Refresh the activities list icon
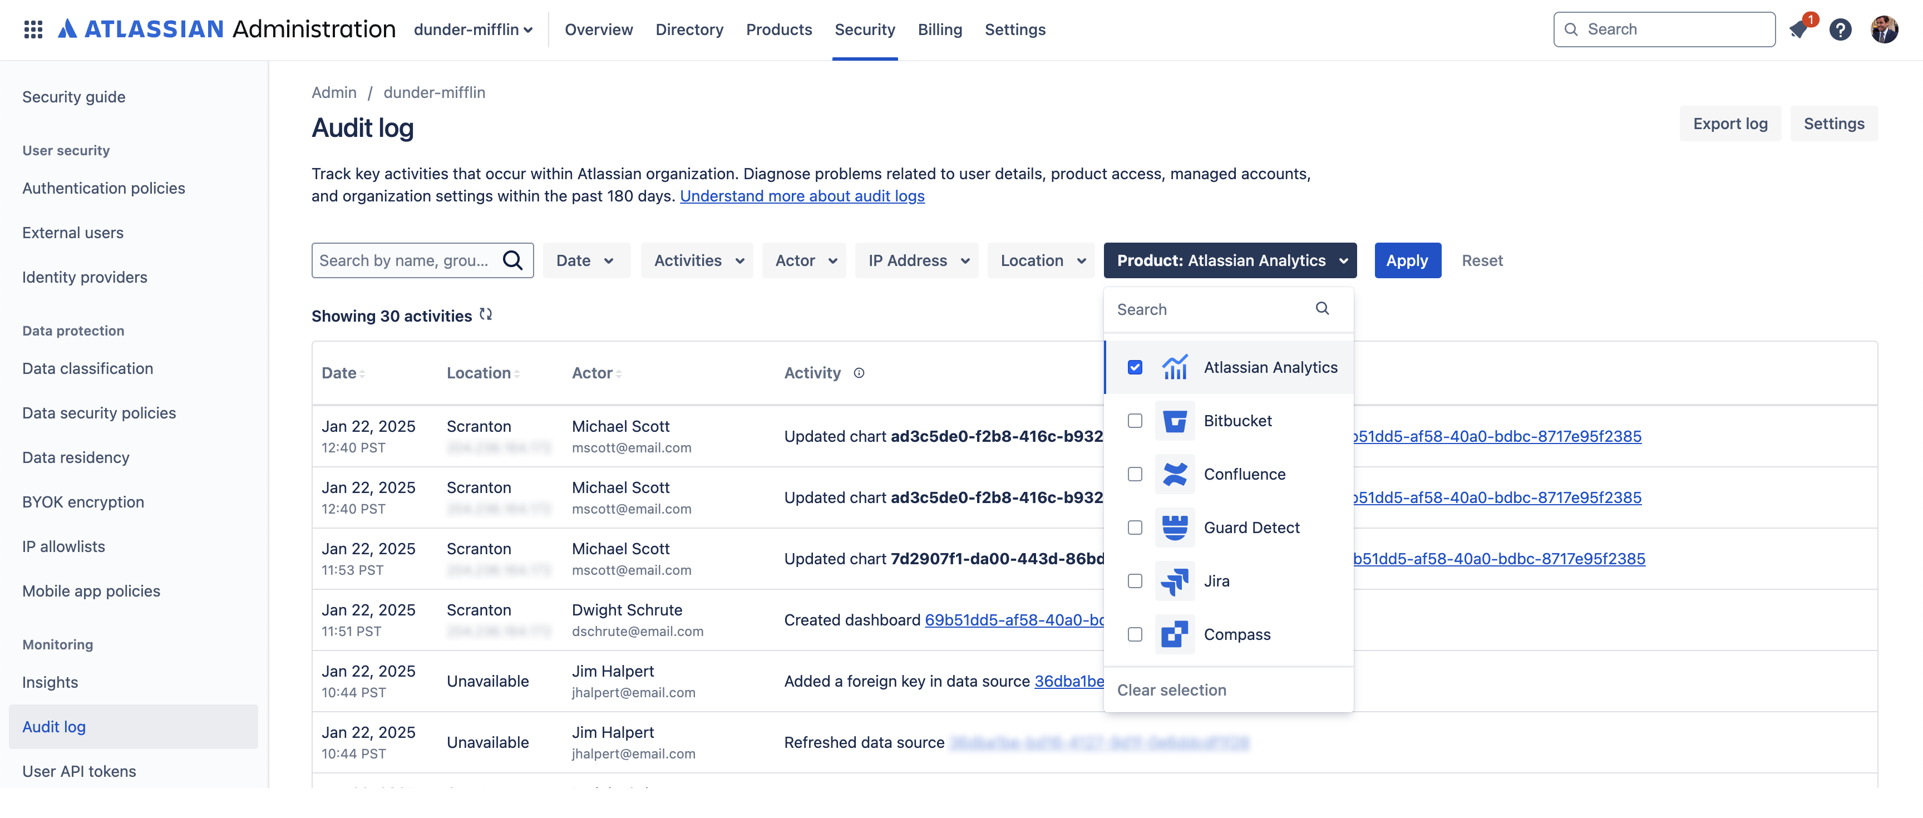Viewport: 1923px width, 818px height. (486, 314)
